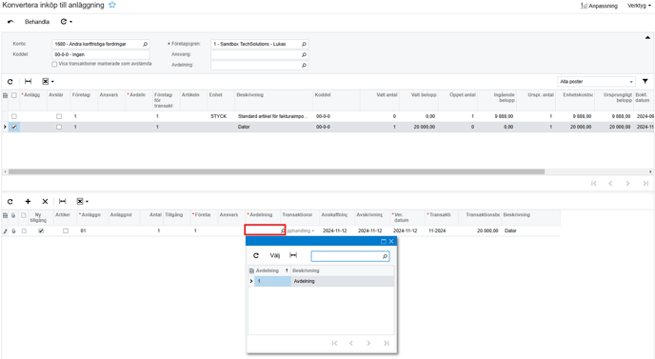Go to last page in lookup popup
This screenshot has height=359, width=655.
pos(386,343)
